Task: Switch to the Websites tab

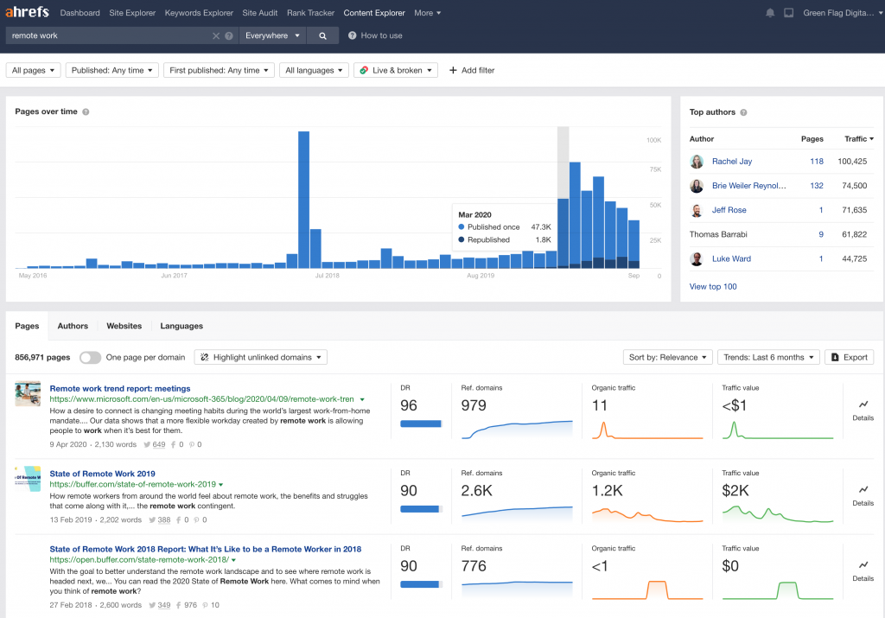Action: [x=124, y=326]
